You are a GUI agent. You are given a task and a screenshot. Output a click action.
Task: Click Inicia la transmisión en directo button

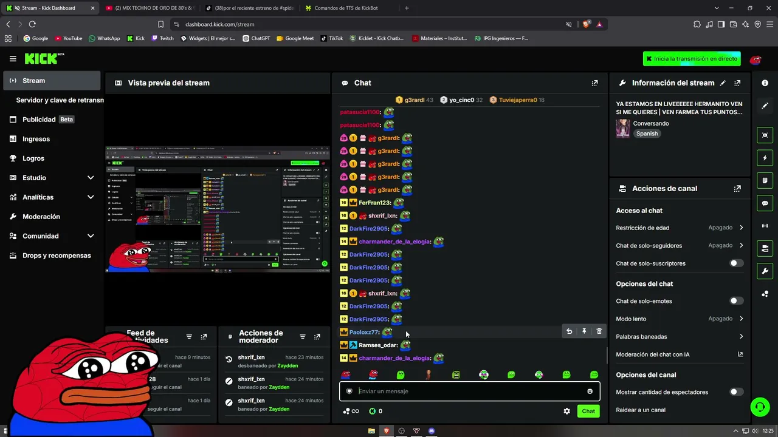pos(692,59)
